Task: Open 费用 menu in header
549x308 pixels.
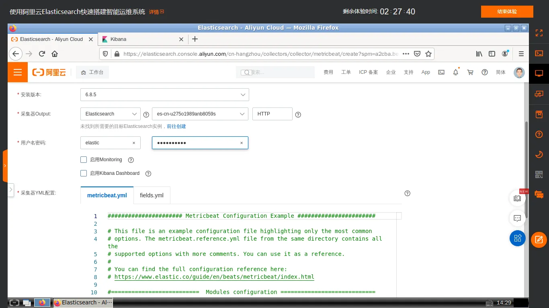Action: (328, 72)
